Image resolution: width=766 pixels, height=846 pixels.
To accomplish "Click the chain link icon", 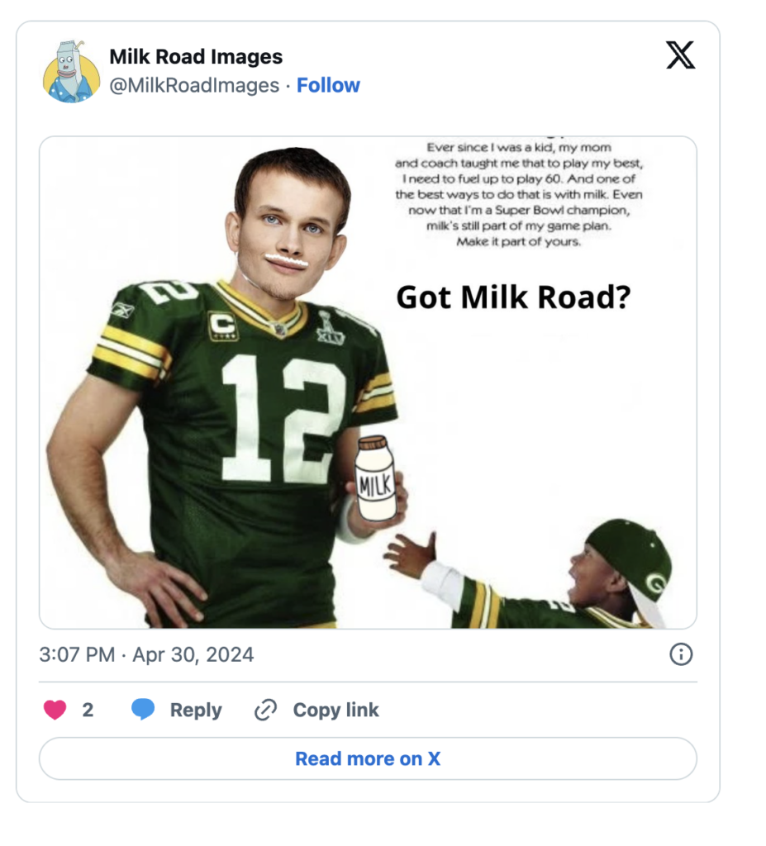I will (x=265, y=710).
